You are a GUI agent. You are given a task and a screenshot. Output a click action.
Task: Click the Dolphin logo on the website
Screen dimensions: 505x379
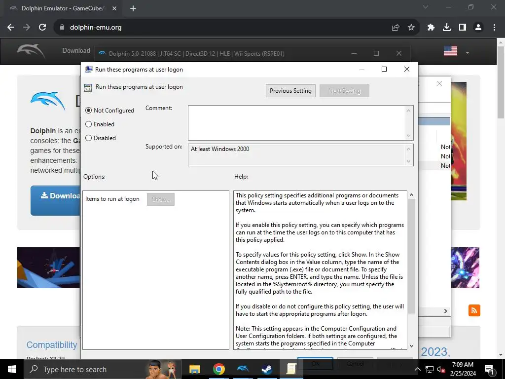pos(31,51)
